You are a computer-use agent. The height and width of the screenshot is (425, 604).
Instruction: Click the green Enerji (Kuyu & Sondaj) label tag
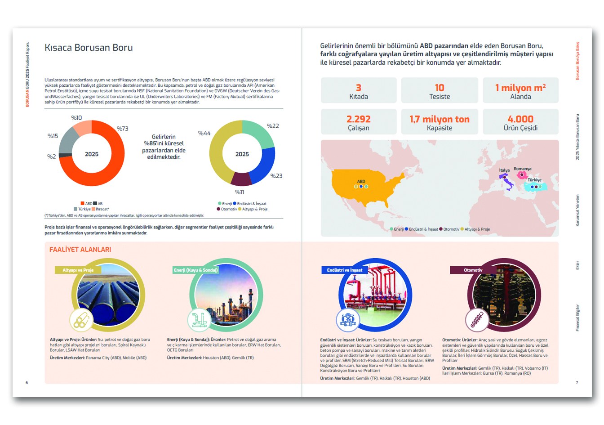pos(195,270)
